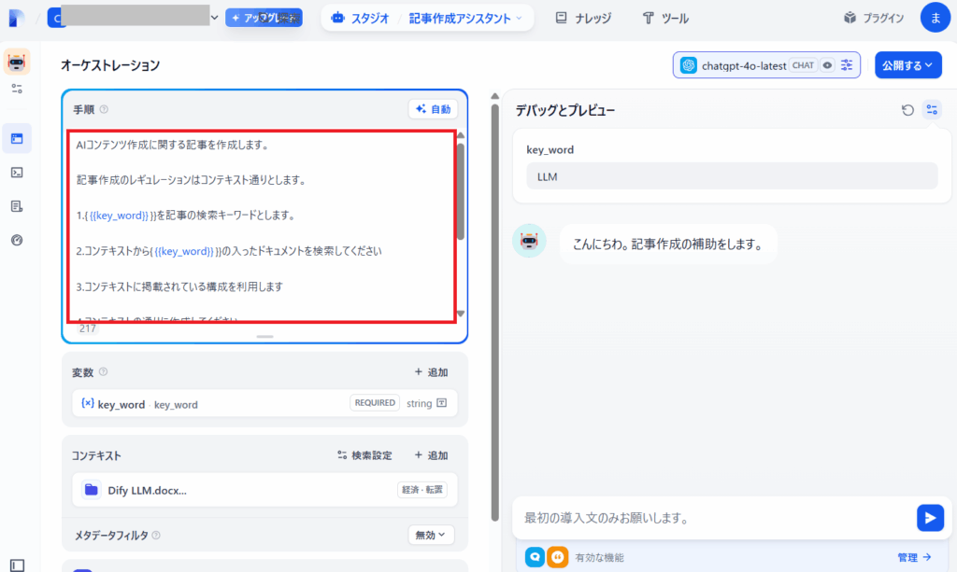
Task: Open the app selector dropdown top left
Action: (x=214, y=17)
